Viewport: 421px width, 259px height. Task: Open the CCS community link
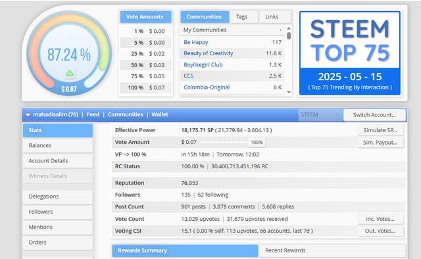pyautogui.click(x=189, y=76)
